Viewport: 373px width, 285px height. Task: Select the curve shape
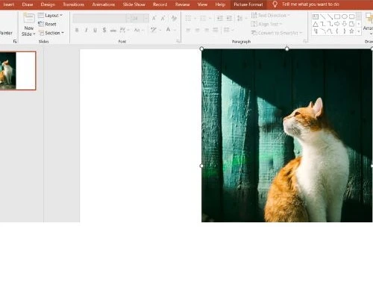point(330,31)
